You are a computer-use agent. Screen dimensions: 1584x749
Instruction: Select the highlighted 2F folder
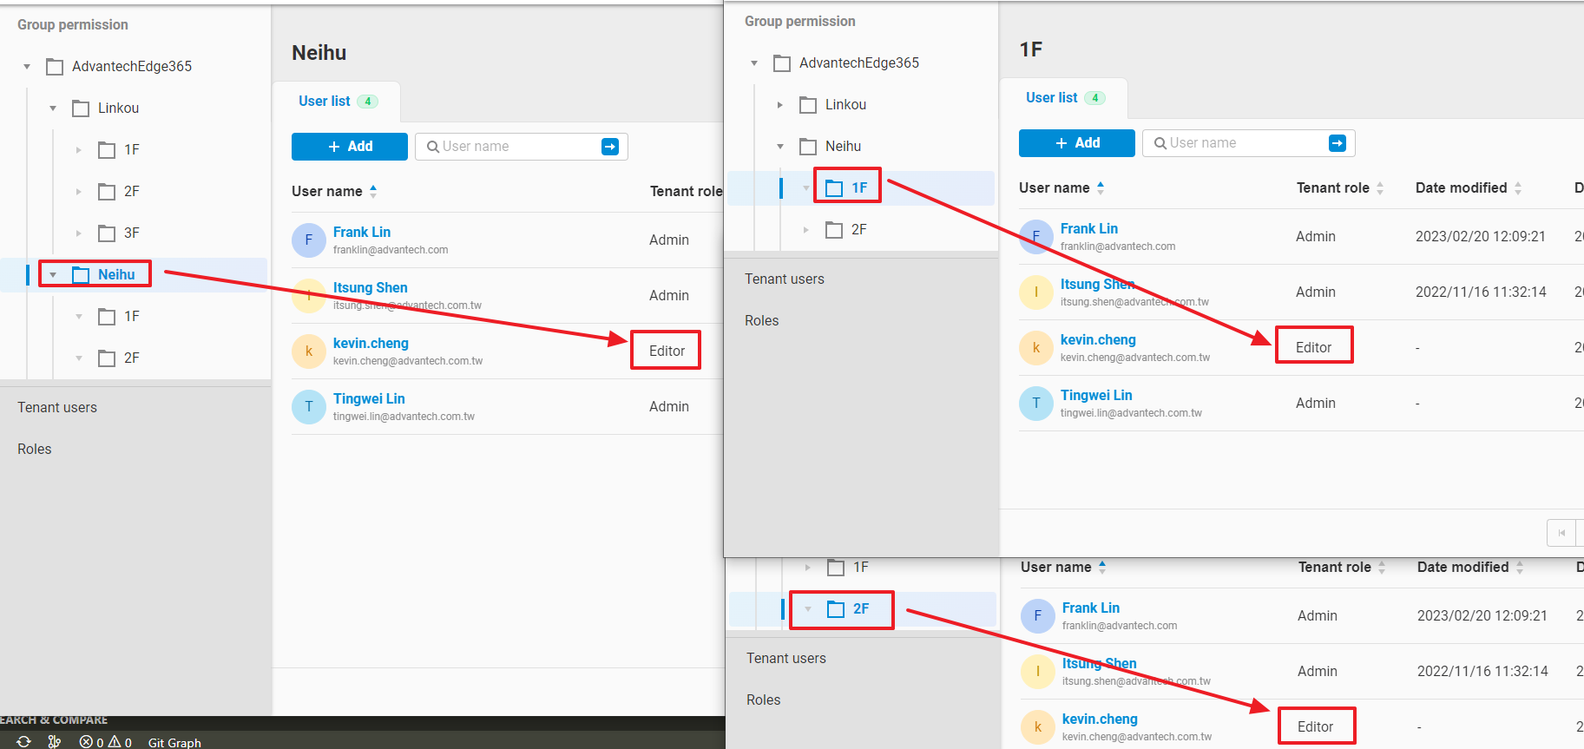(x=859, y=608)
